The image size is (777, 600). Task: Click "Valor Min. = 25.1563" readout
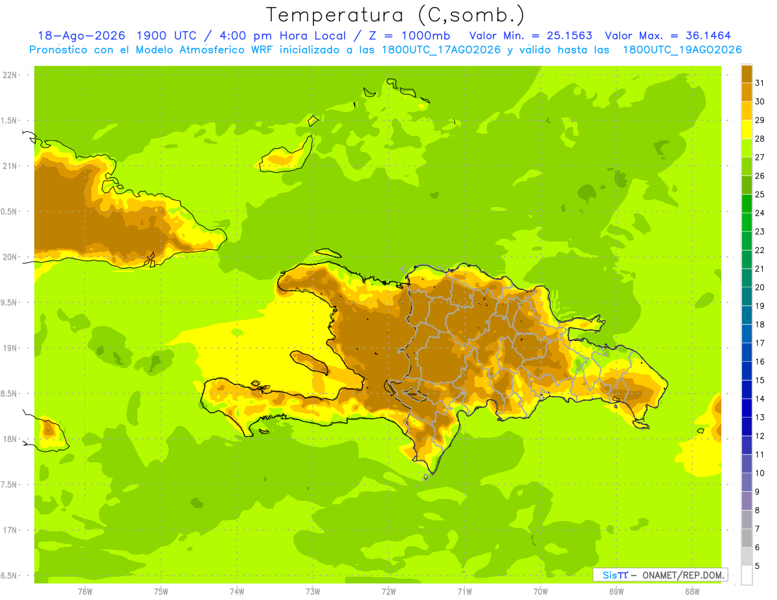click(x=531, y=36)
